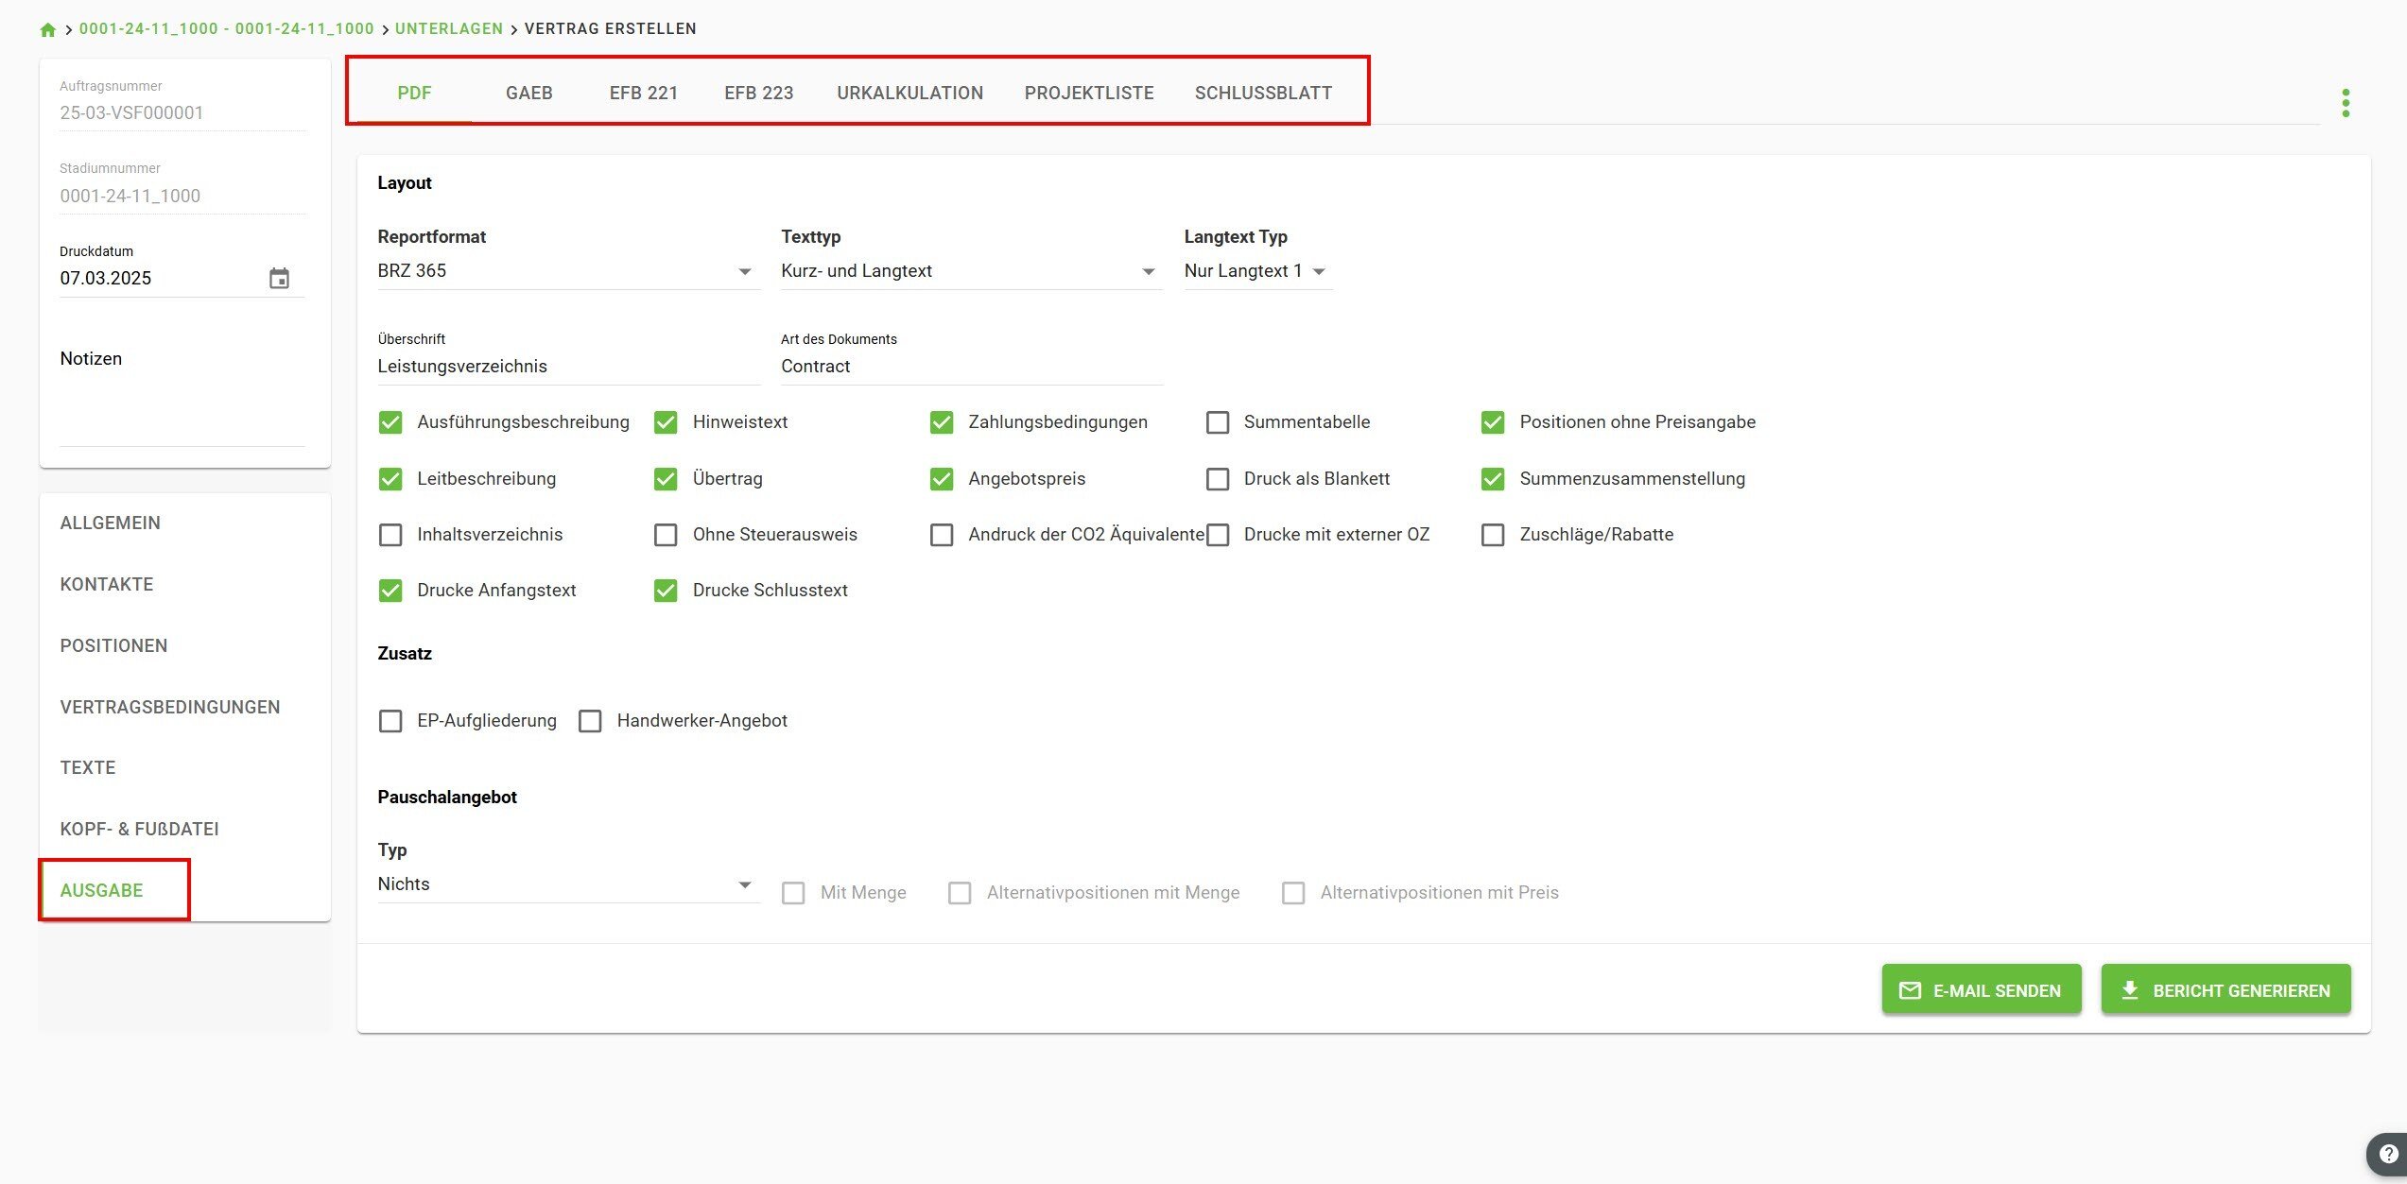Click the home icon in breadcrumb
2407x1184 pixels.
pos(48,29)
